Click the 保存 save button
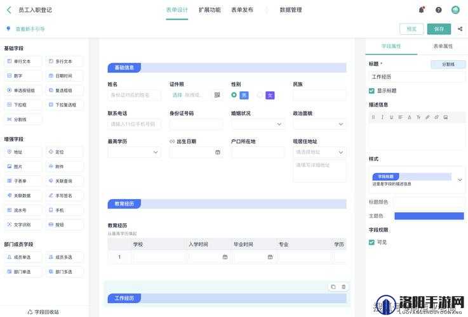The height and width of the screenshot is (317, 468). (x=439, y=29)
